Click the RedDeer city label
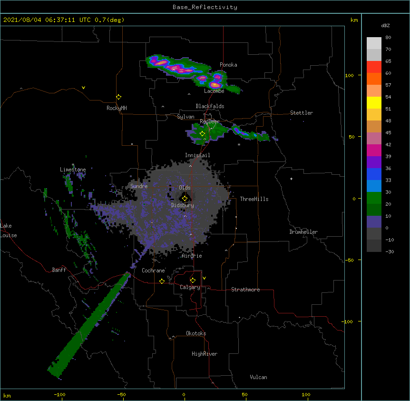Screen dimensions: 410x401 209,121
